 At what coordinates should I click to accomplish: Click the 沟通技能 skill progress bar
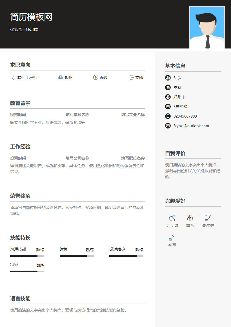click(x=27, y=256)
